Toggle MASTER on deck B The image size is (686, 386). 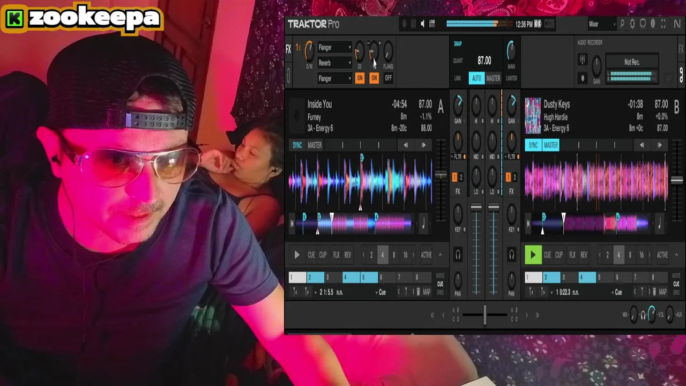point(550,145)
